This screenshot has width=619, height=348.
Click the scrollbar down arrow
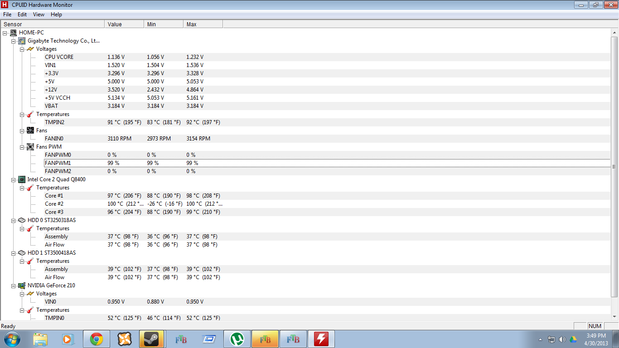[614, 316]
